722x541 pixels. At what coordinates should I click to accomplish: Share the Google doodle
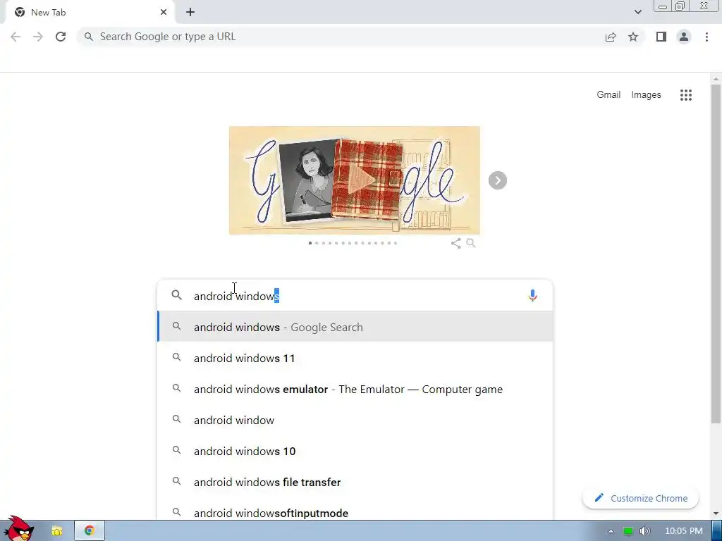(x=456, y=243)
